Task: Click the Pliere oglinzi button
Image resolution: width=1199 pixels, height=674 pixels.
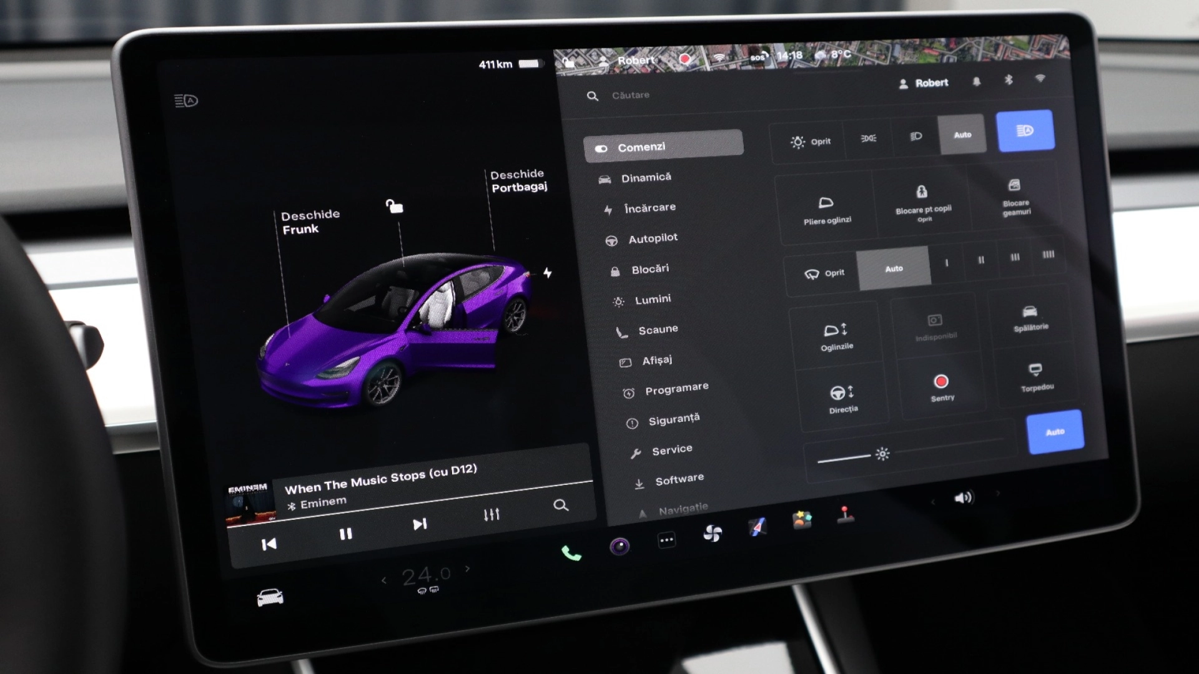Action: tap(826, 210)
